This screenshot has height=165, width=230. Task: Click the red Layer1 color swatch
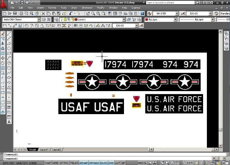click(76, 19)
